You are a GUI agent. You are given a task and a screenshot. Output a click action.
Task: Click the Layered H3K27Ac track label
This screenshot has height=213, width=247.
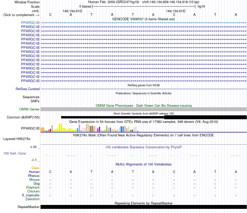coord(17,139)
